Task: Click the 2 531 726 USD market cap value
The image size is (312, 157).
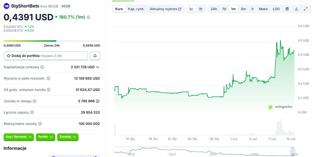Action: [x=83, y=67]
